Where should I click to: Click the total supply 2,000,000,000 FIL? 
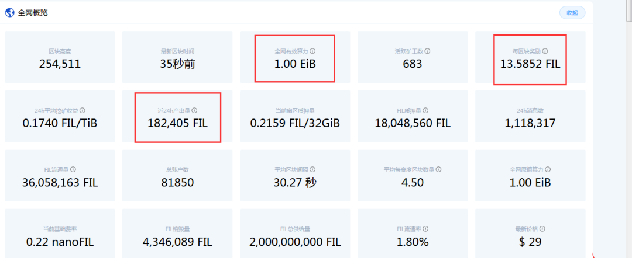tap(294, 242)
